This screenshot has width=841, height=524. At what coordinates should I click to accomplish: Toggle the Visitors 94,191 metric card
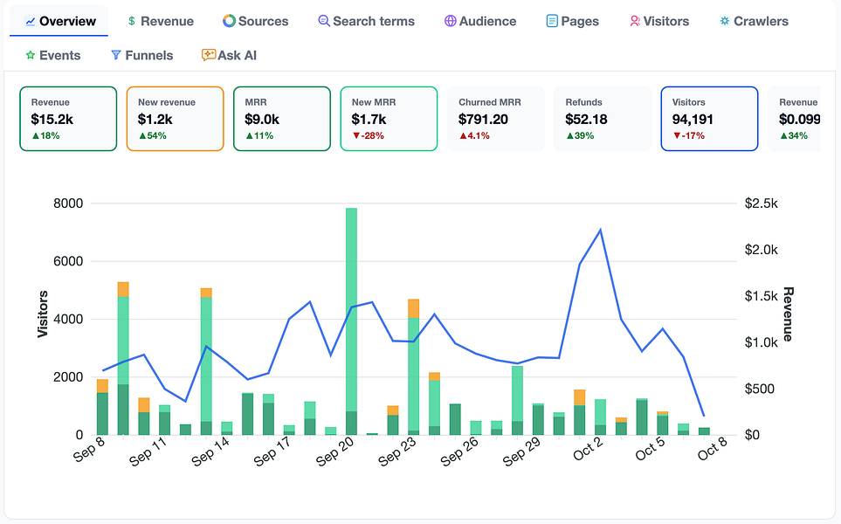point(709,119)
